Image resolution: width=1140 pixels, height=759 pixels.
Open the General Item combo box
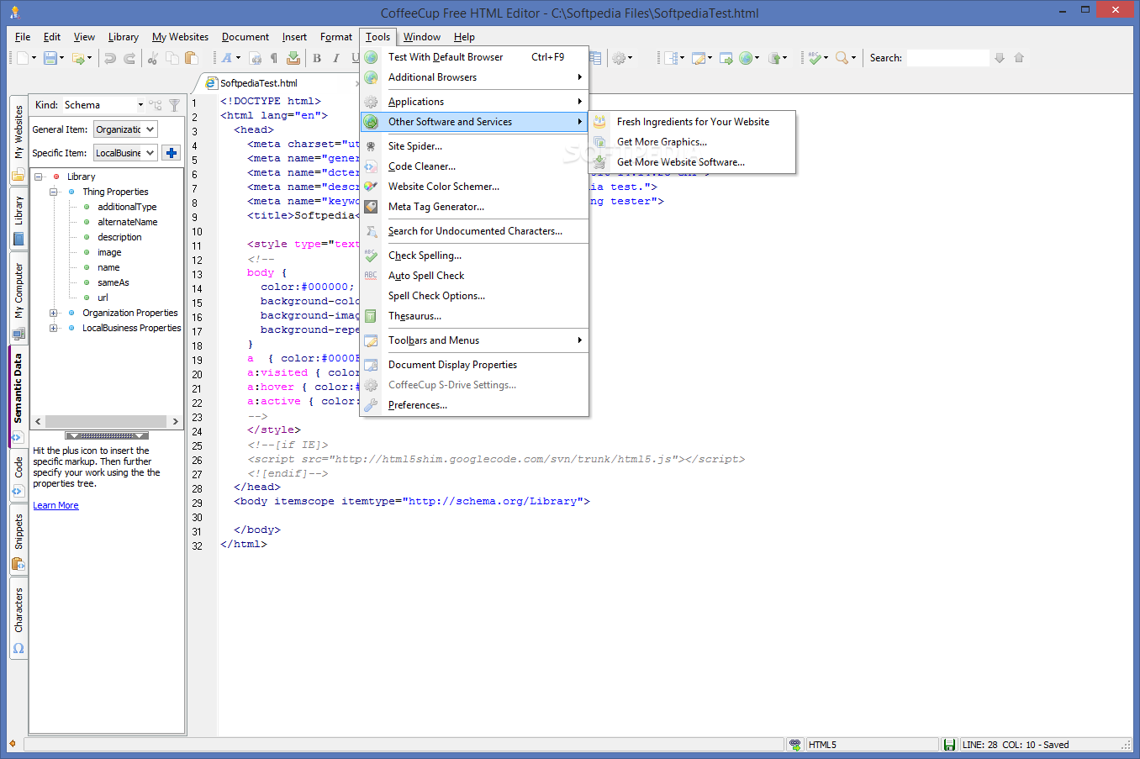click(x=125, y=129)
